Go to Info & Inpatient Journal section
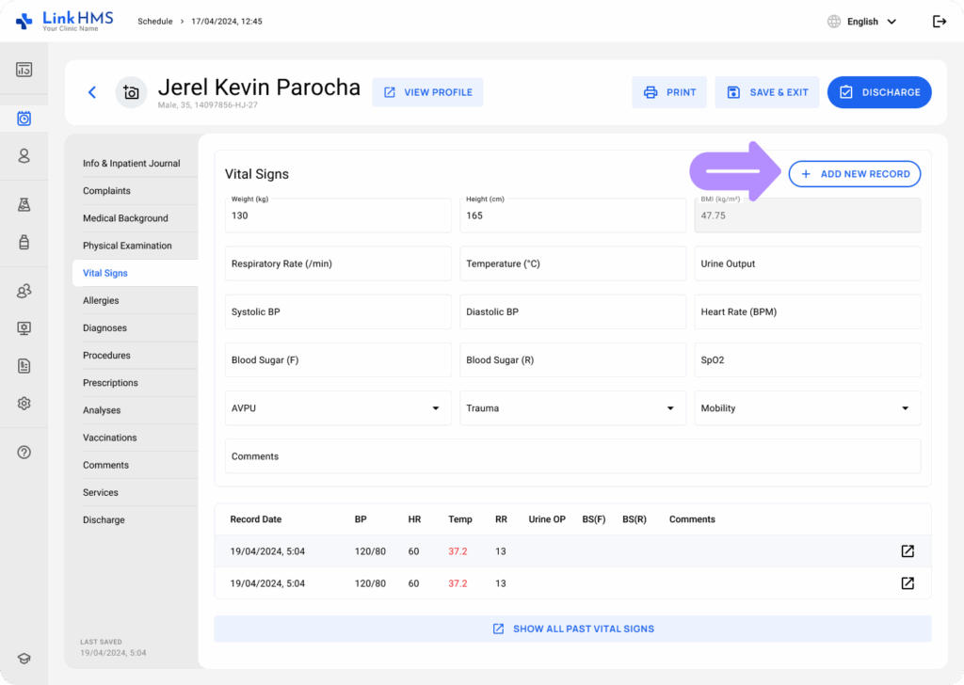Image resolution: width=964 pixels, height=685 pixels. 132,164
